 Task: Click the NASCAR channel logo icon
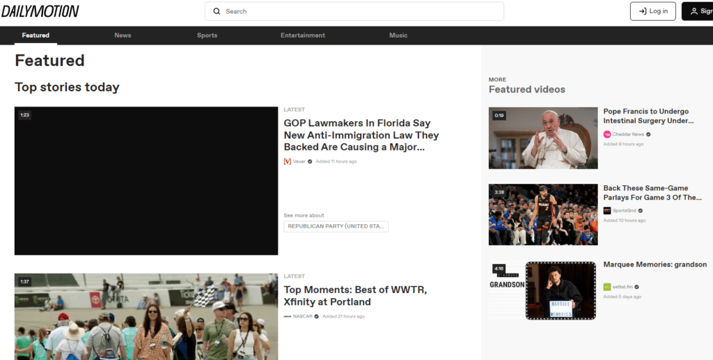(288, 316)
